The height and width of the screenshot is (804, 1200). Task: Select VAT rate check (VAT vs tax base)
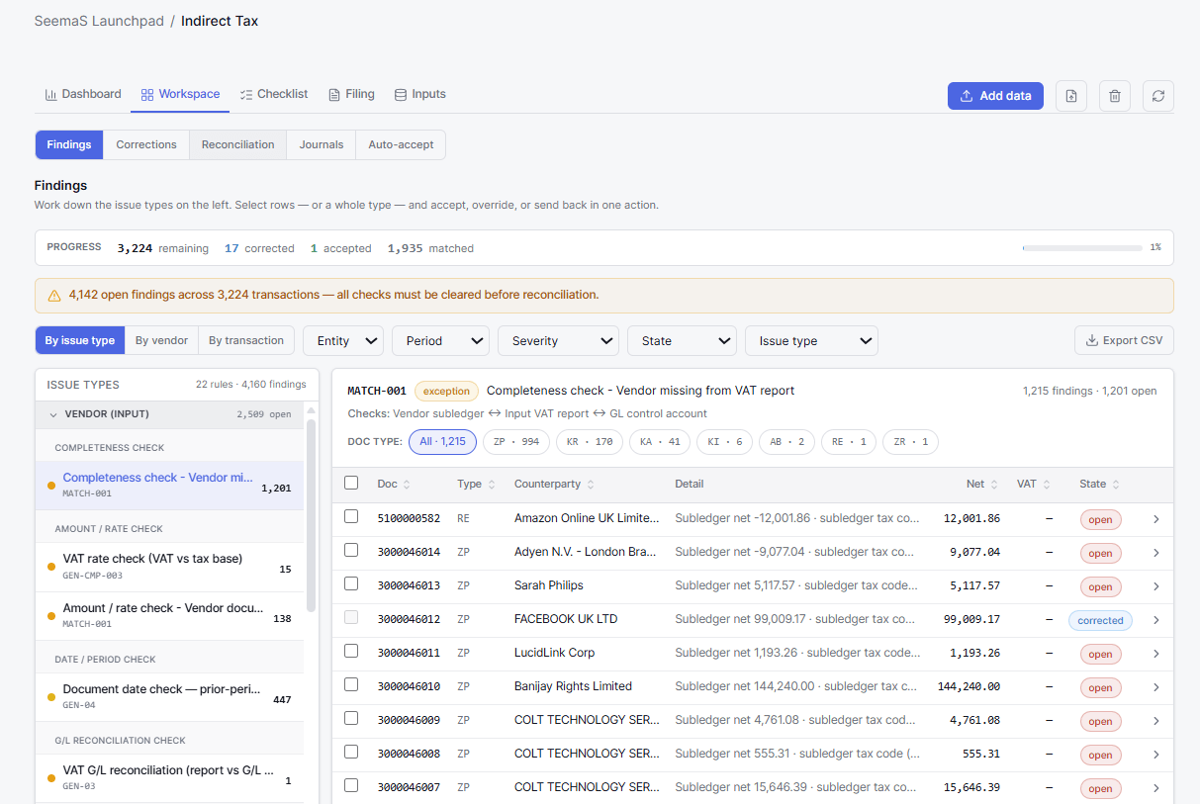[x=170, y=567]
